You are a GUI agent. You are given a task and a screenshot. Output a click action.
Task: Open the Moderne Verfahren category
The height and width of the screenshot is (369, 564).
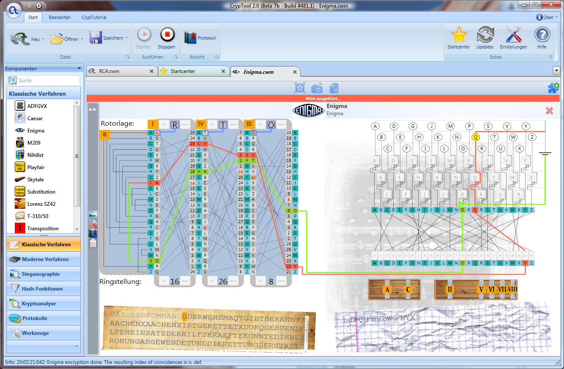(x=44, y=259)
